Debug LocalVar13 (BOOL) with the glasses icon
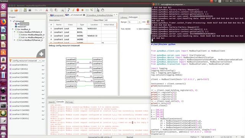This screenshot has height=138, width=245. (x=43, y=119)
